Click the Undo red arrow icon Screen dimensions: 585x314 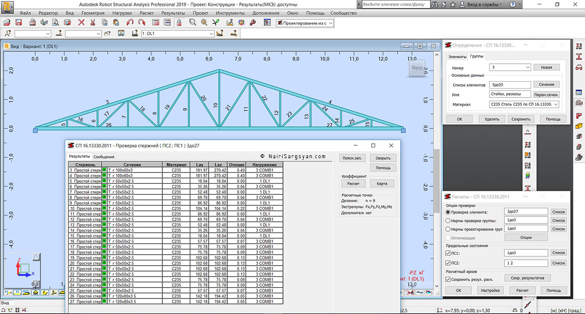click(130, 23)
